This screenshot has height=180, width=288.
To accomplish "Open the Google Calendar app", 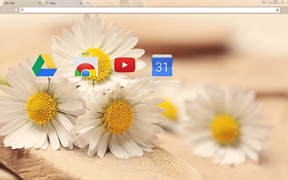I will [x=162, y=65].
